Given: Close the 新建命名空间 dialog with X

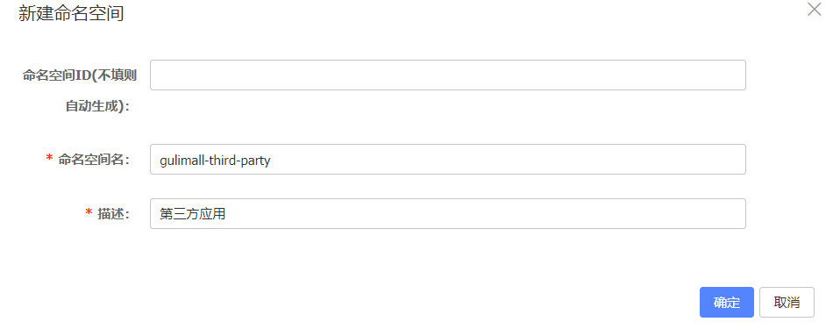Looking at the screenshot, I should 815,9.
